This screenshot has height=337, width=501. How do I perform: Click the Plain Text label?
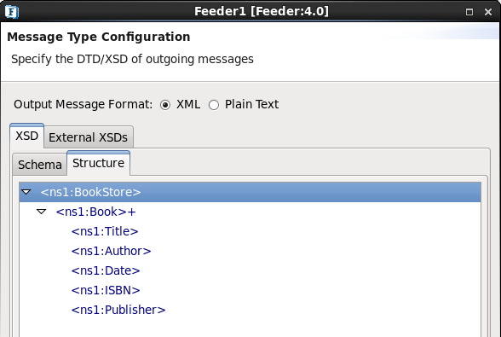point(252,104)
